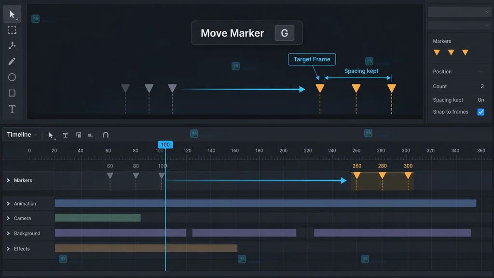
Task: Click the "Position" label in the Markers panel
Action: point(442,71)
